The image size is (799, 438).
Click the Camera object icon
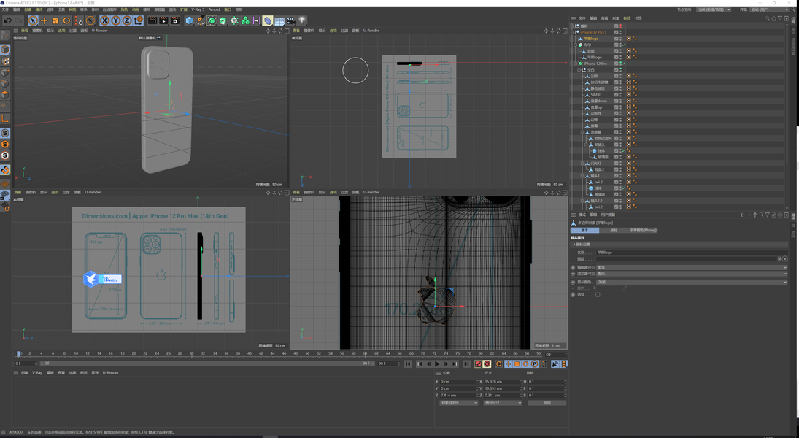[290, 20]
